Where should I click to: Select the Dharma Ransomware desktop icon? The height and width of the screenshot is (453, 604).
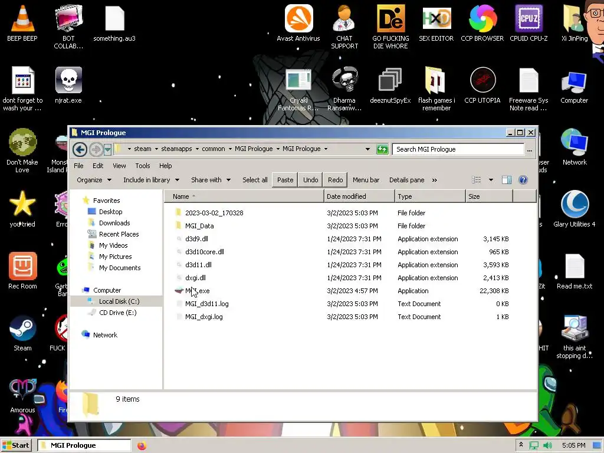[x=344, y=89]
